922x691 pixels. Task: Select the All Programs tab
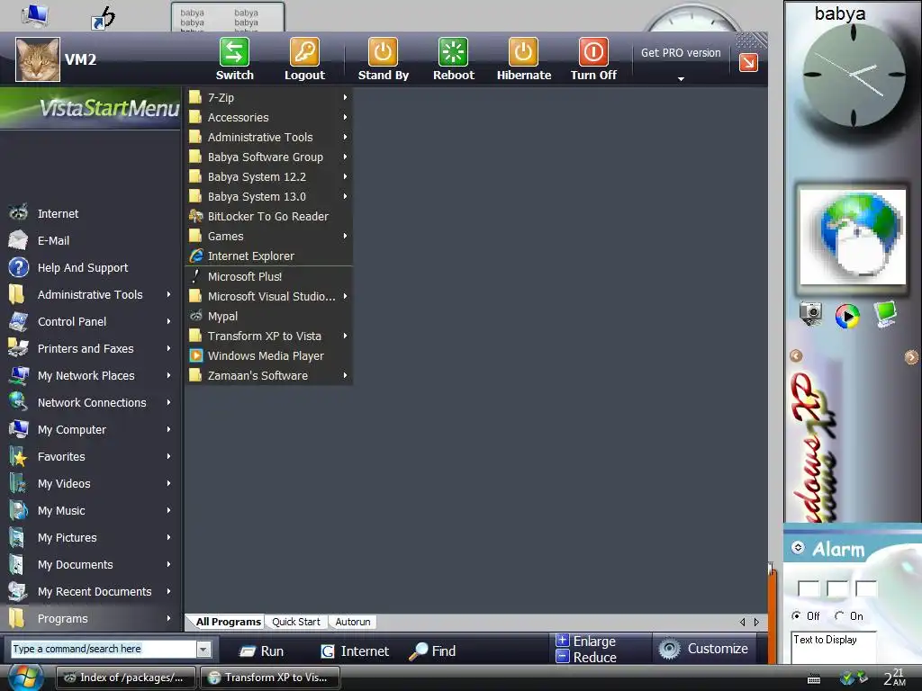click(x=228, y=622)
